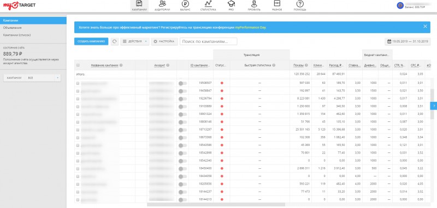This screenshot has height=208, width=437.
Task: Open the Кампании Все filter dropdown
Action: click(x=32, y=78)
